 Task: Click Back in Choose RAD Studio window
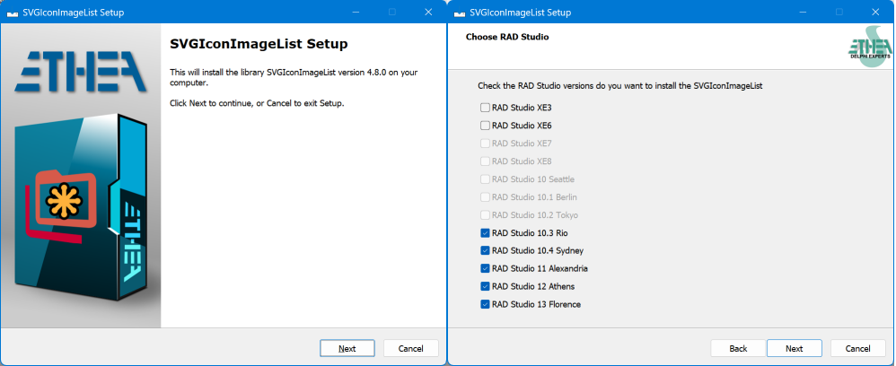(x=738, y=348)
